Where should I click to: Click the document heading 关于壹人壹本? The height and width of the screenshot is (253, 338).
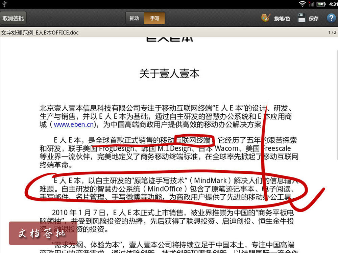pyautogui.click(x=169, y=74)
